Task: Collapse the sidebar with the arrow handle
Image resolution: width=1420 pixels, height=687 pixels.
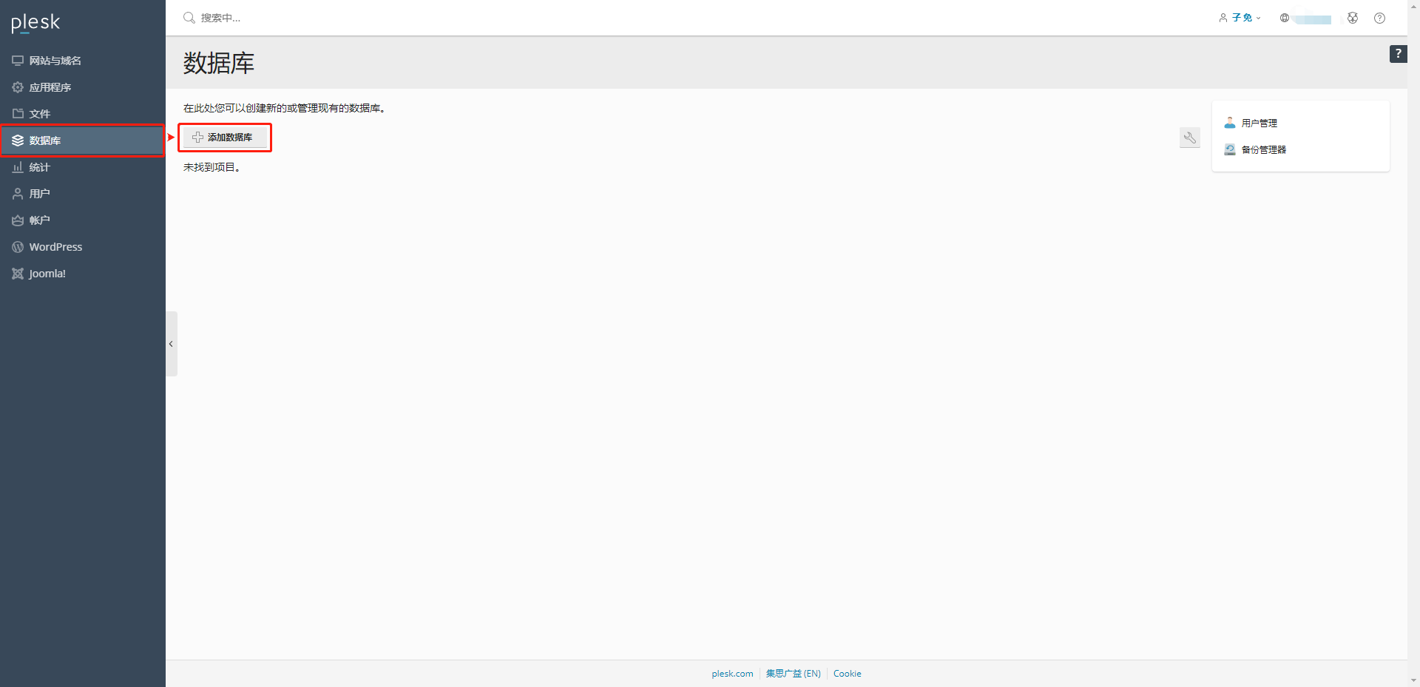Action: coord(171,344)
